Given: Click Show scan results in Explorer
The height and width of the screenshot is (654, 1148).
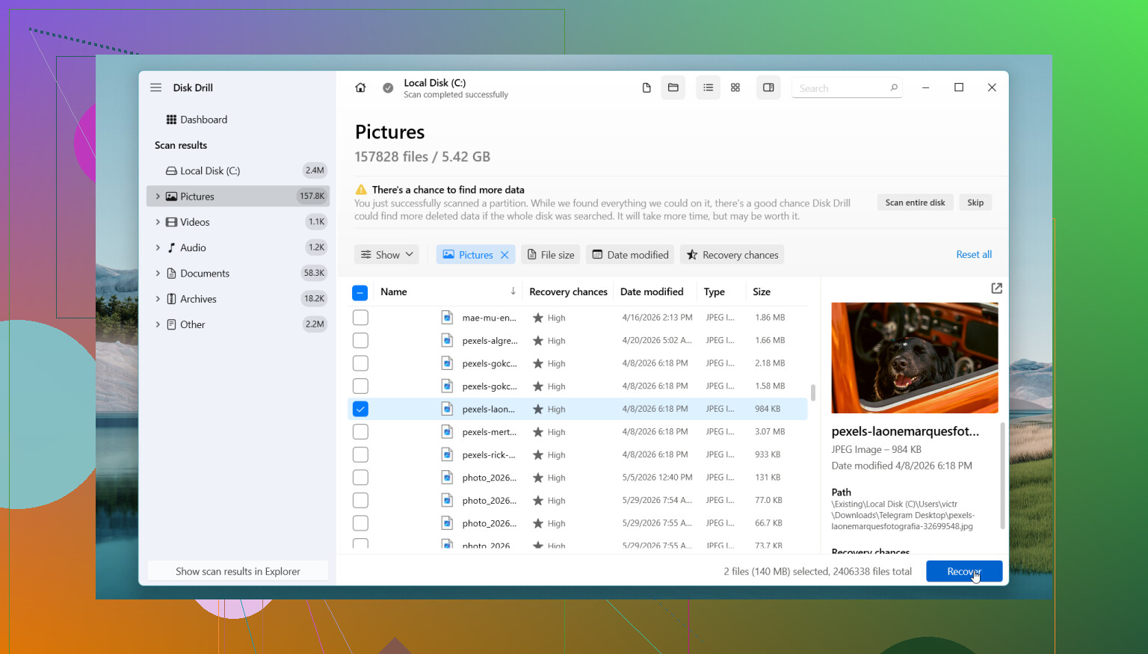Looking at the screenshot, I should 238,571.
